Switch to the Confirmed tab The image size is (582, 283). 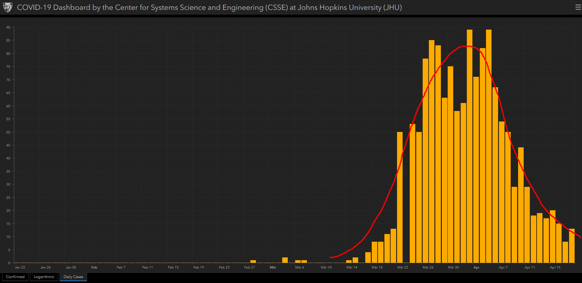pos(15,277)
